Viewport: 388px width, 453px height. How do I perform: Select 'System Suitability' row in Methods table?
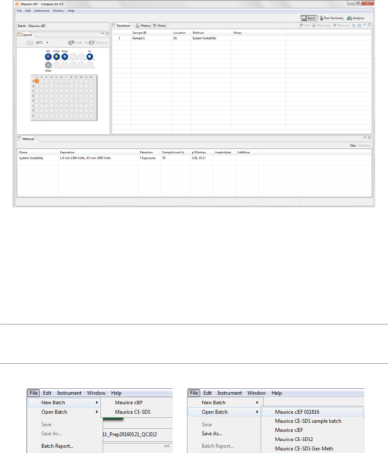tap(194, 158)
